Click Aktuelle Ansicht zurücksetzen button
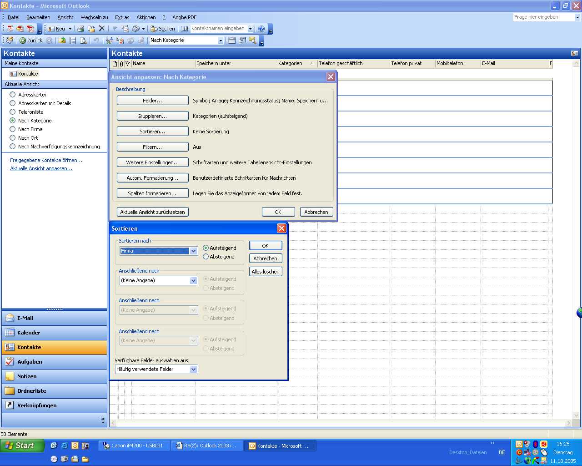The image size is (582, 466). click(x=153, y=212)
